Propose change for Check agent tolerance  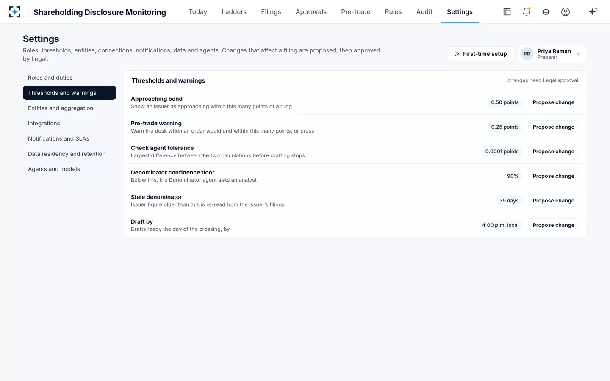553,152
